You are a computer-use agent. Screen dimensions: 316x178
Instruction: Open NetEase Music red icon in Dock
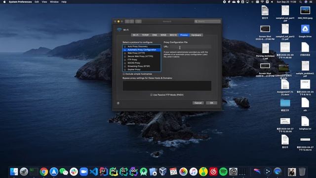tap(213, 172)
